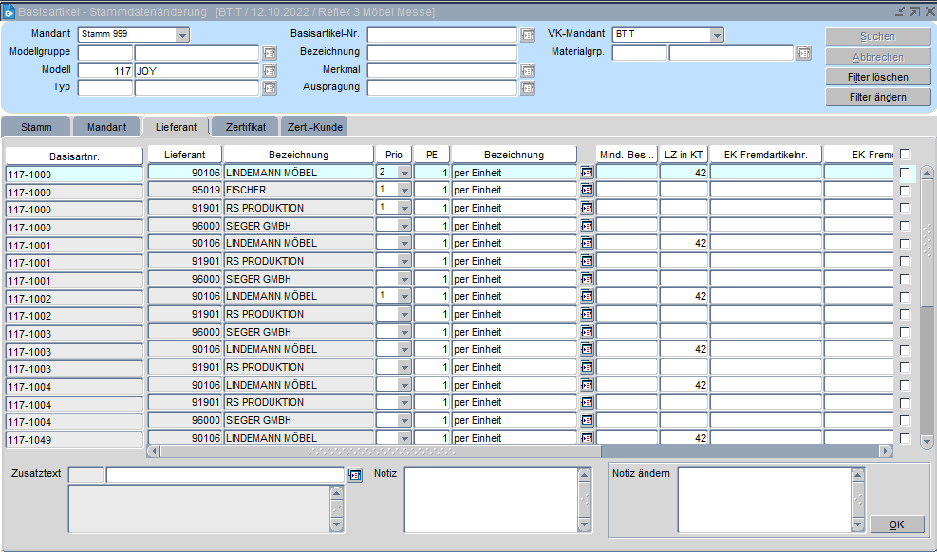Image resolution: width=937 pixels, height=552 pixels.
Task: Open the Typ field lookup icon
Action: point(270,88)
